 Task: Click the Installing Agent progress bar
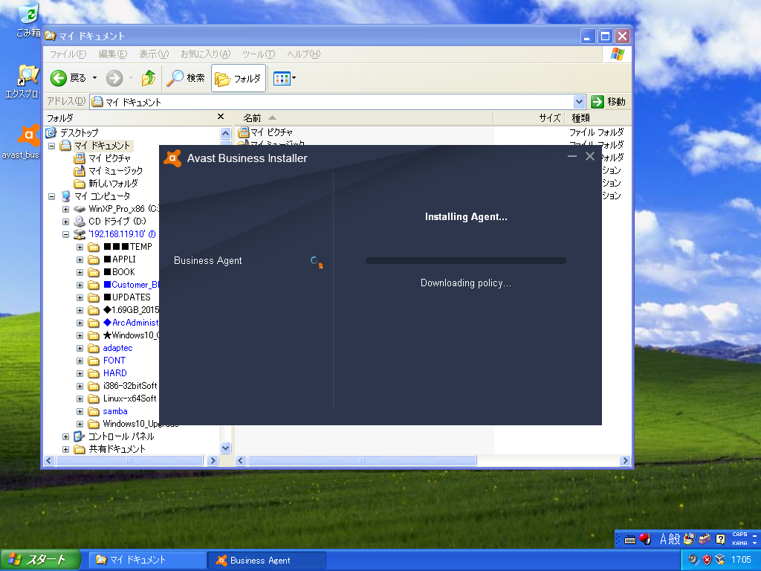[466, 261]
